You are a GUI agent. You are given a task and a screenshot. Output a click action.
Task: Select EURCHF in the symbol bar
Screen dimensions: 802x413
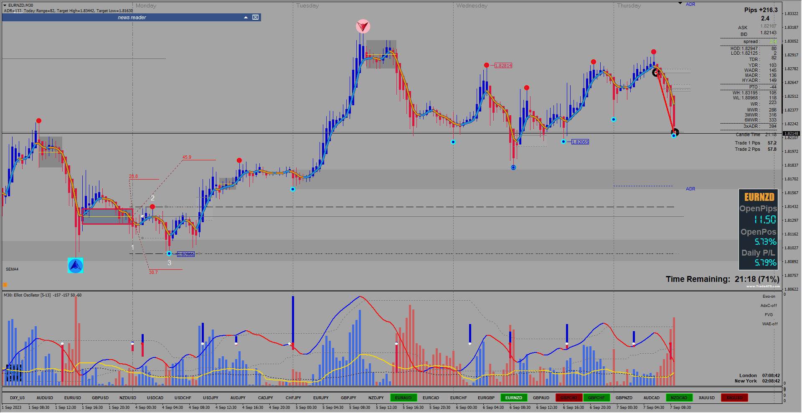click(x=458, y=398)
